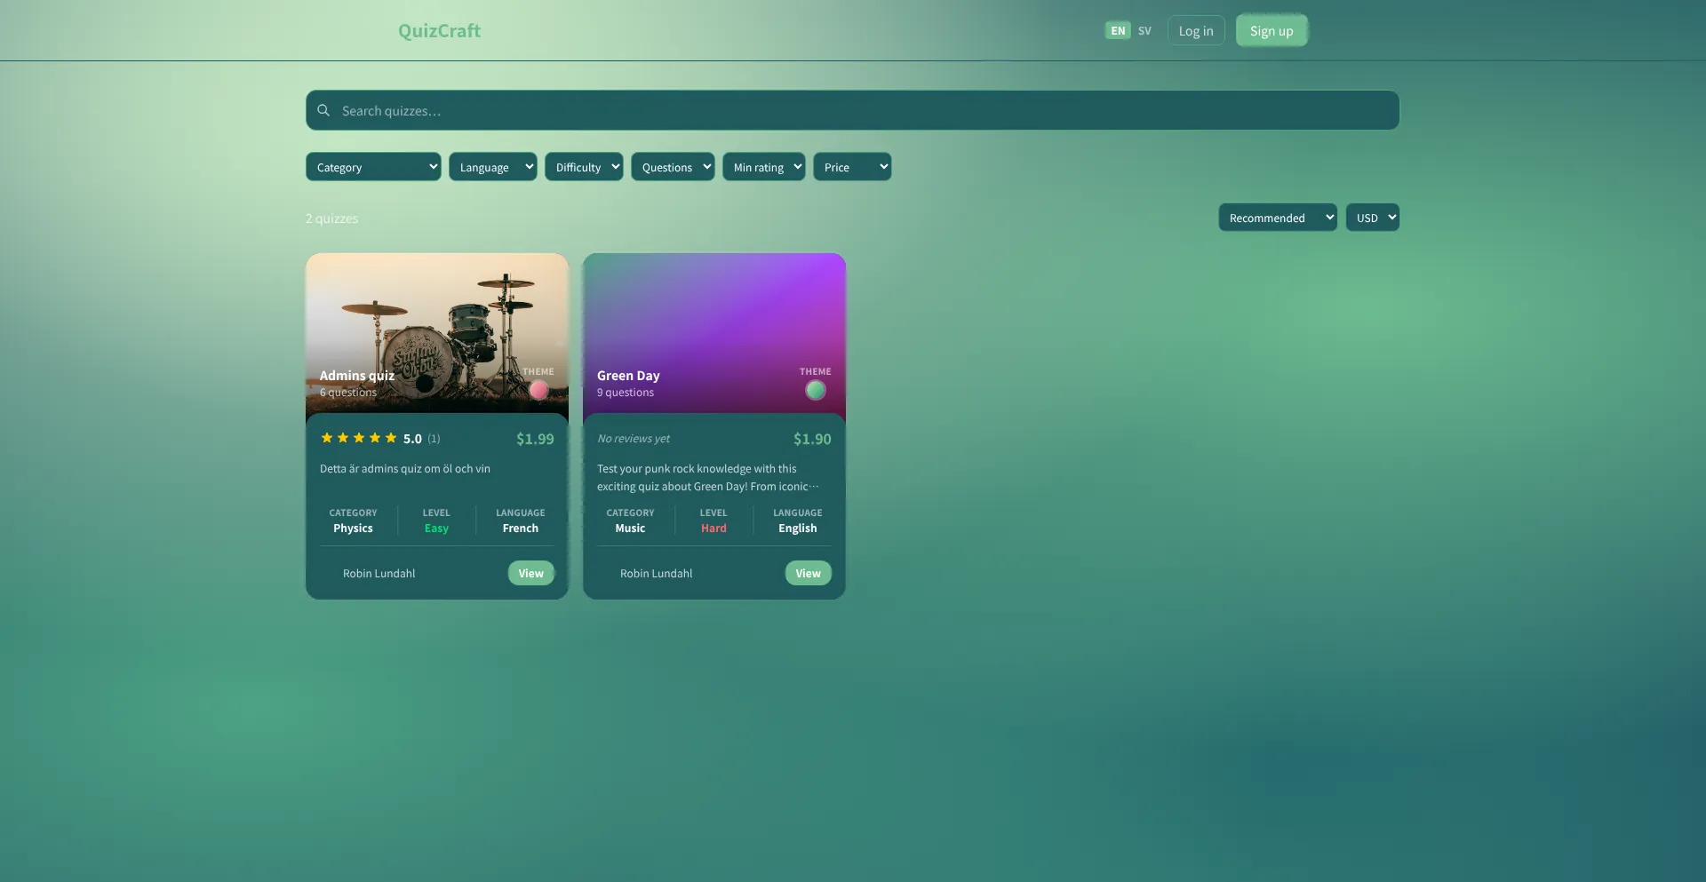Screen dimensions: 1706x882
Task: Click the pink theme swatch on Admins quiz
Action: (x=538, y=390)
